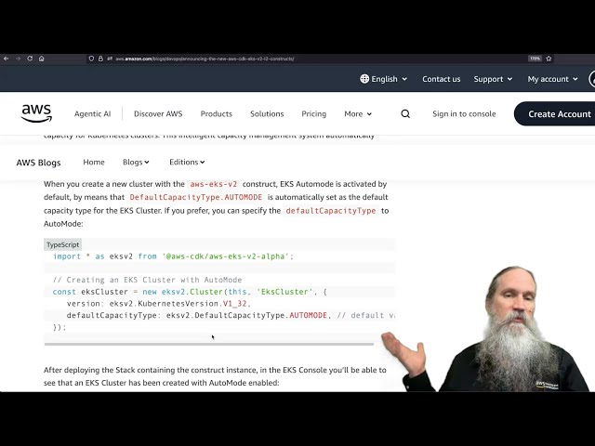Click the aws-eks-v2 inline code text
Viewport: 595px width, 446px height.
(x=214, y=184)
